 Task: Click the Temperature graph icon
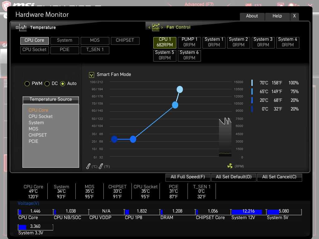point(23,27)
